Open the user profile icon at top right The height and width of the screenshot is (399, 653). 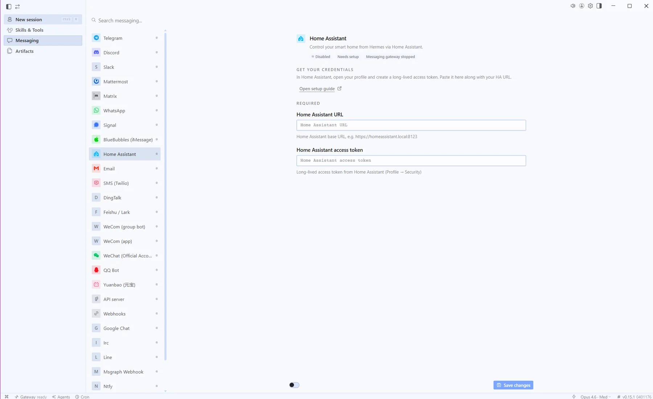pos(582,6)
